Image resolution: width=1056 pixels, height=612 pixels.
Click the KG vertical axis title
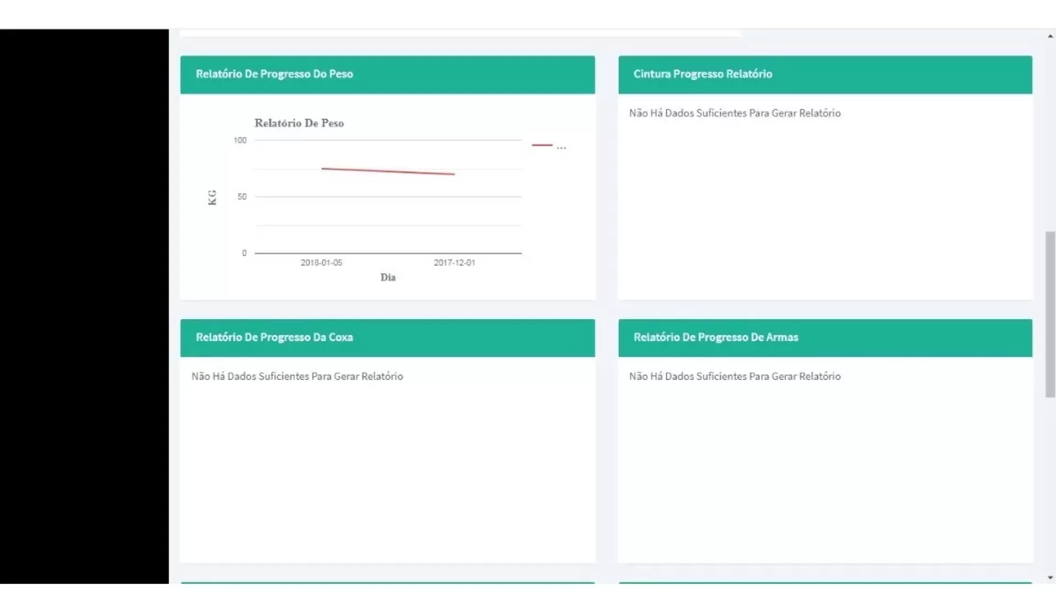click(x=212, y=197)
